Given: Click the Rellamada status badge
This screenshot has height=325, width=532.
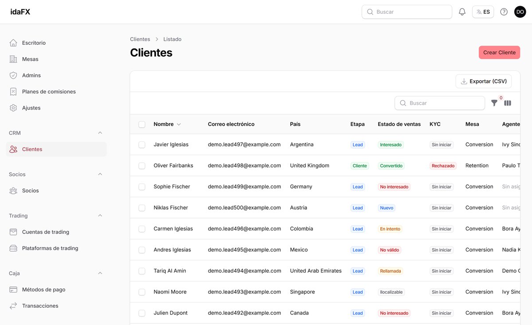Looking at the screenshot, I should [x=391, y=271].
